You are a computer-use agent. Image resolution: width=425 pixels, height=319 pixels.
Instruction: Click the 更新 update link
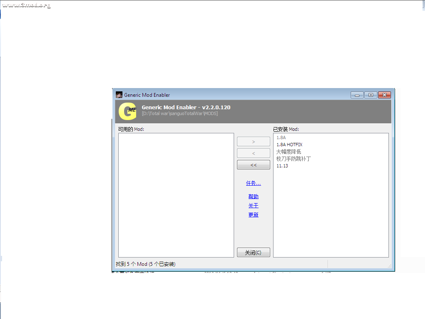[x=253, y=215]
